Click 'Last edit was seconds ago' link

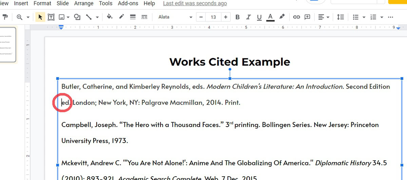pos(195,3)
